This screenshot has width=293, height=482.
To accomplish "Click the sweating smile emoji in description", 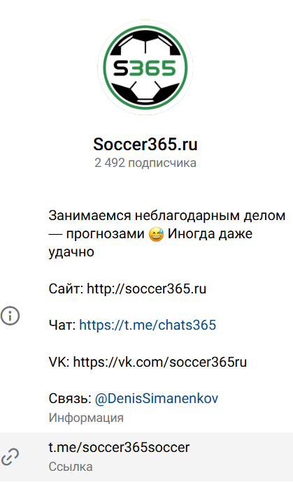I will [x=156, y=235].
